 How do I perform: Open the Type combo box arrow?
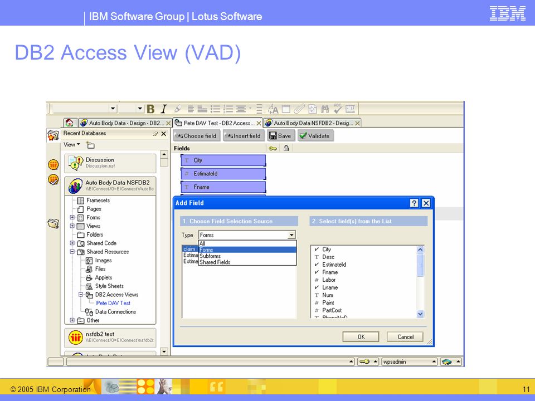tap(291, 235)
